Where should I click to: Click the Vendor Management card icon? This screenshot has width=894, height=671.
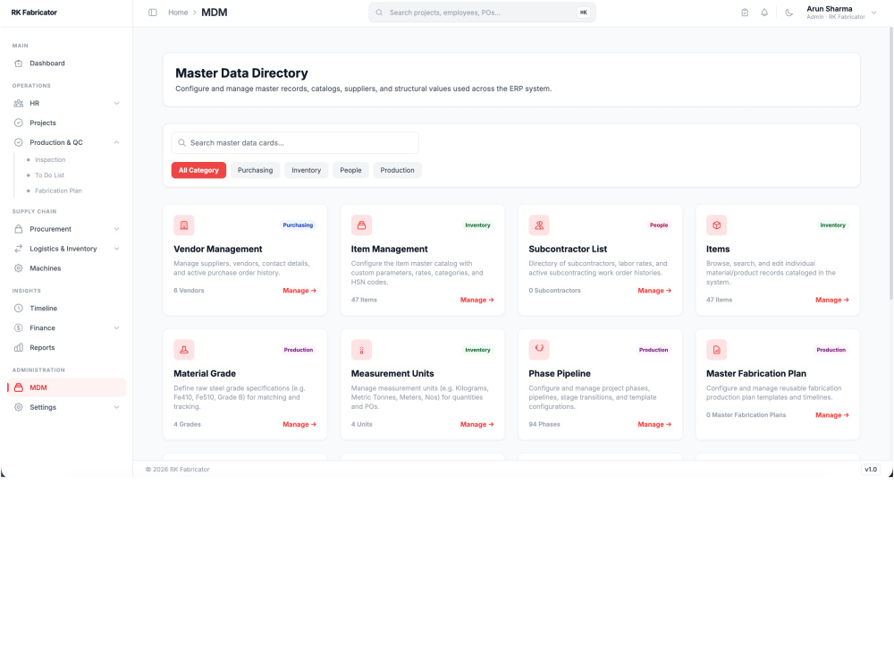183,225
